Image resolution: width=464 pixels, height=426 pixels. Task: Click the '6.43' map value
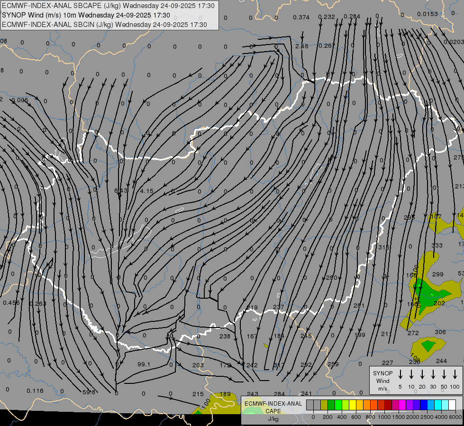click(x=121, y=191)
